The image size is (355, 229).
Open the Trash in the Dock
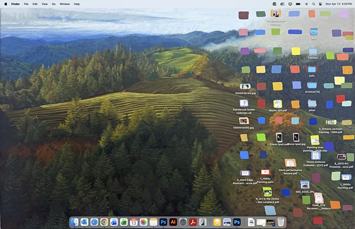tap(281, 222)
